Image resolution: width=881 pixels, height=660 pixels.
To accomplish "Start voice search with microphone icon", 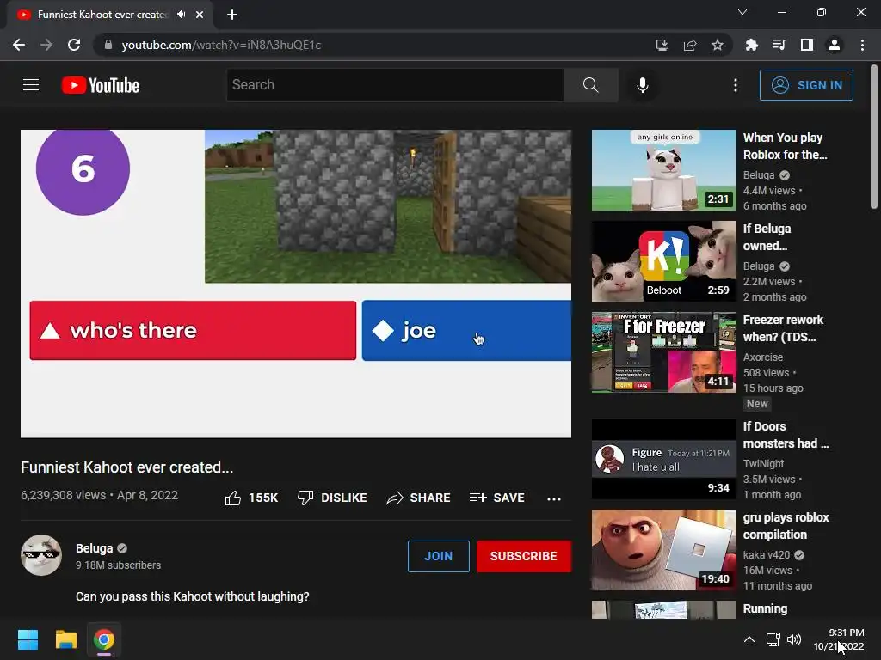I will (x=642, y=85).
